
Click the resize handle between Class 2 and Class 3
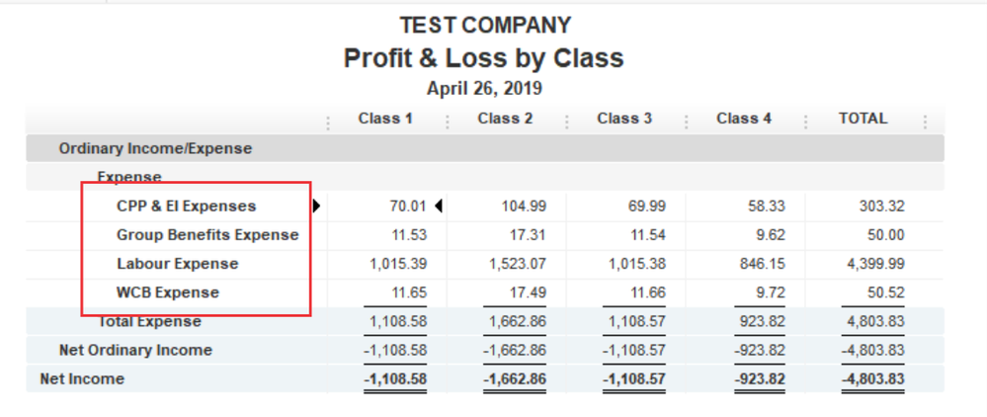pos(566,123)
